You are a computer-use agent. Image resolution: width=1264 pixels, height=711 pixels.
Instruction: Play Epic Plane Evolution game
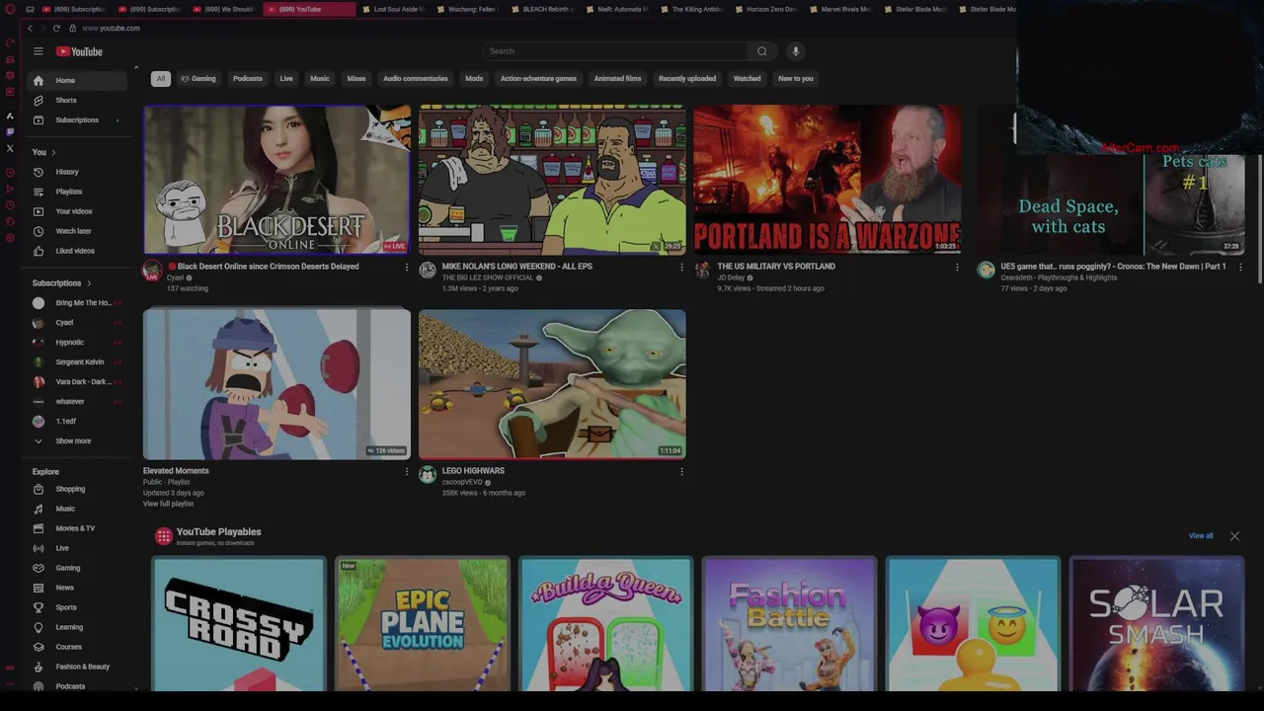422,624
